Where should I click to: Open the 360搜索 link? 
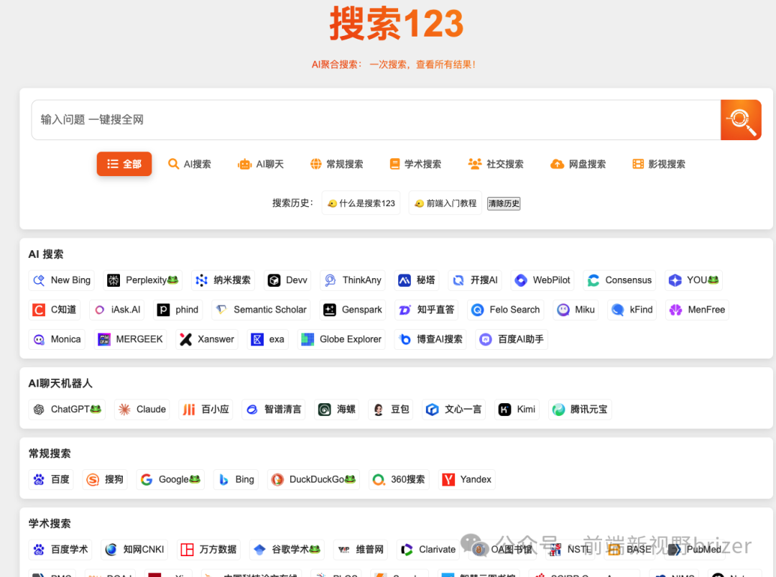click(399, 479)
